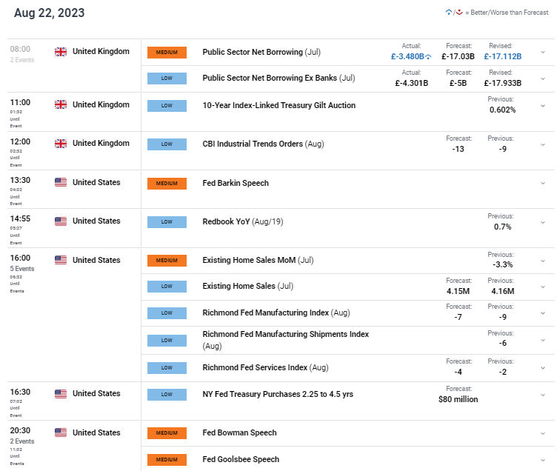Open Richmond Fed Services Index (Aug) event
This screenshot has height=471, width=557.
click(x=265, y=367)
